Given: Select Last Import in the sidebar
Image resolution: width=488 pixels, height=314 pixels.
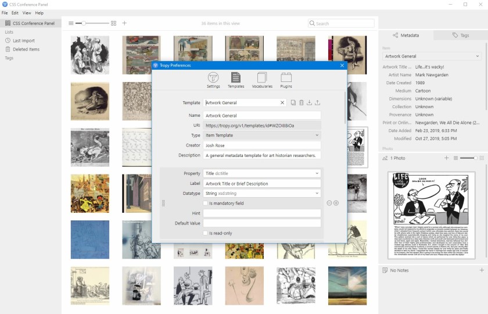Looking at the screenshot, I should pyautogui.click(x=24, y=41).
